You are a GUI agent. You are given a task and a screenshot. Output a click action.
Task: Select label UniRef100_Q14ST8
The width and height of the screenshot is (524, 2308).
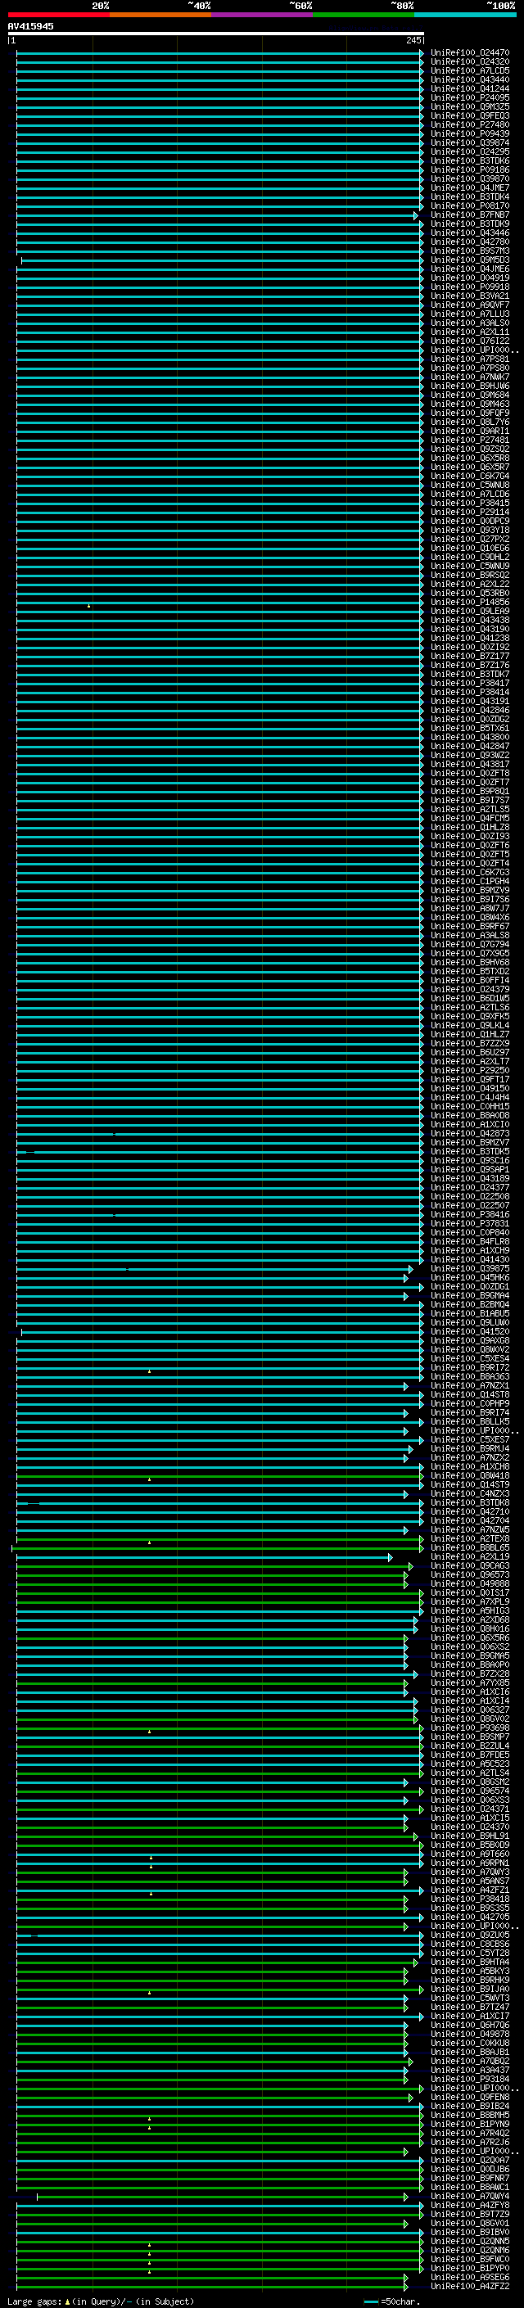[470, 1395]
